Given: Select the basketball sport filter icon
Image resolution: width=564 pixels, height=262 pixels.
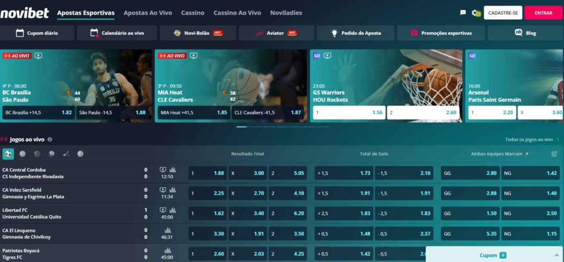Looking at the screenshot, I should pyautogui.click(x=37, y=154).
